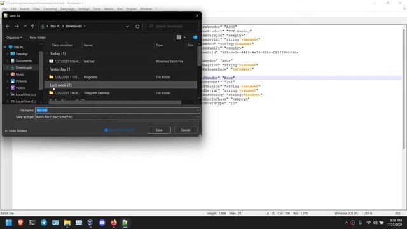The height and width of the screenshot is (229, 407).
Task: Collapse the Today (1) group
Action: (x=47, y=53)
